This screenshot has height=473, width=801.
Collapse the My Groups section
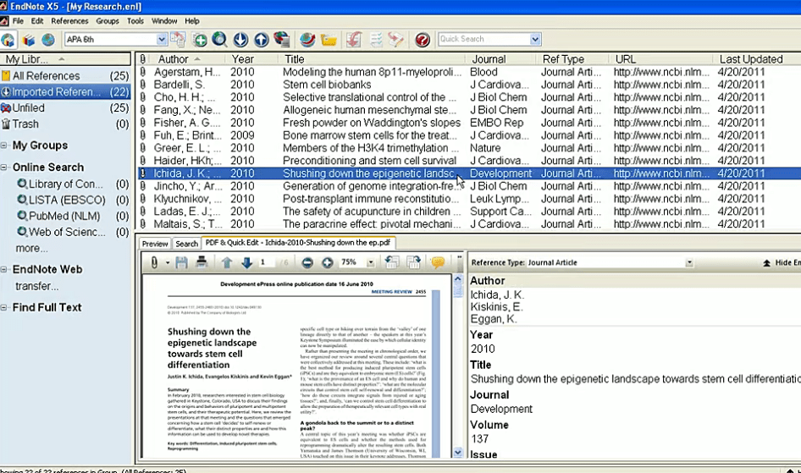click(x=4, y=146)
